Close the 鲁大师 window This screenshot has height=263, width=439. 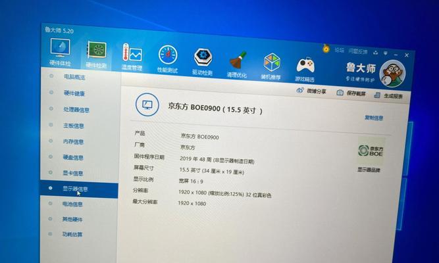pos(407,55)
